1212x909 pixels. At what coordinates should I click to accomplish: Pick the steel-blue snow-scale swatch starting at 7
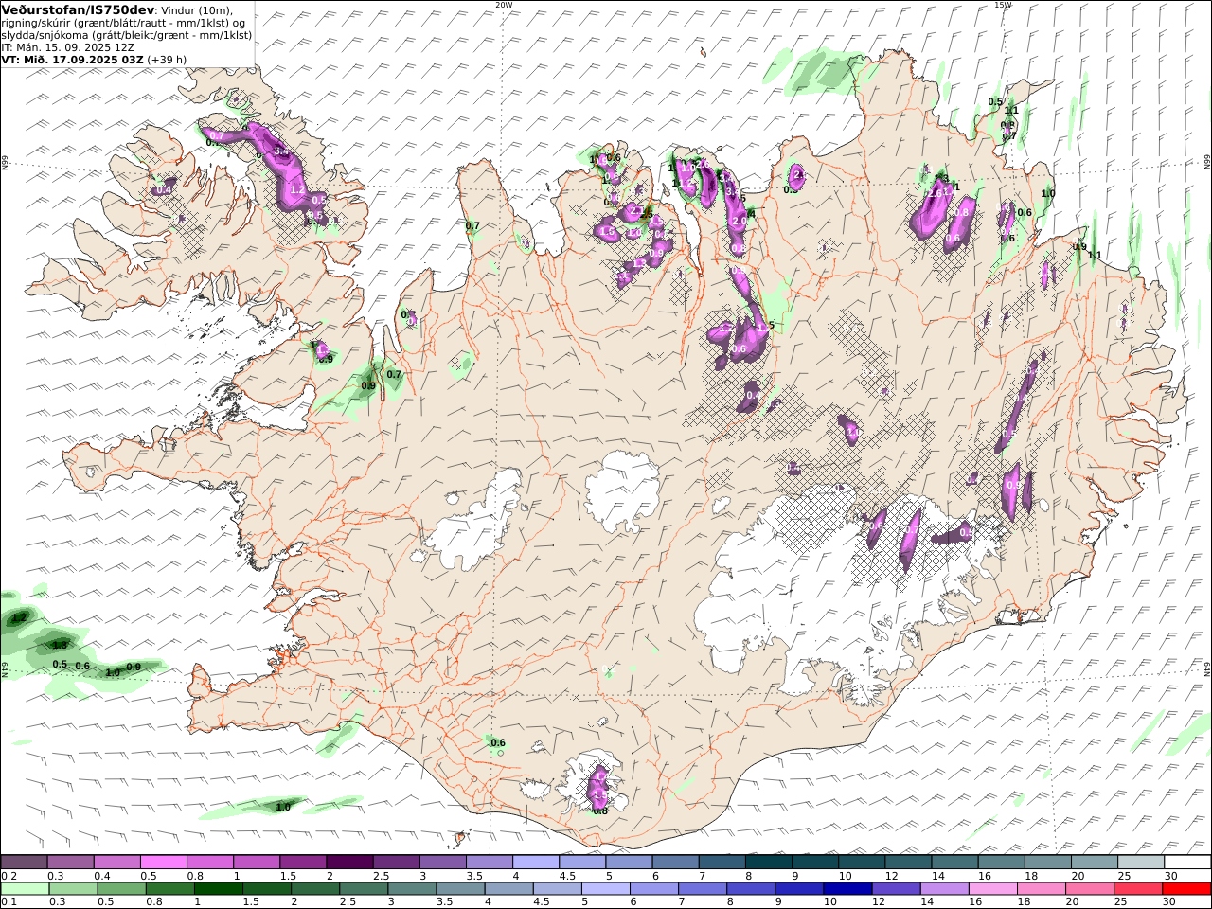pos(722,862)
